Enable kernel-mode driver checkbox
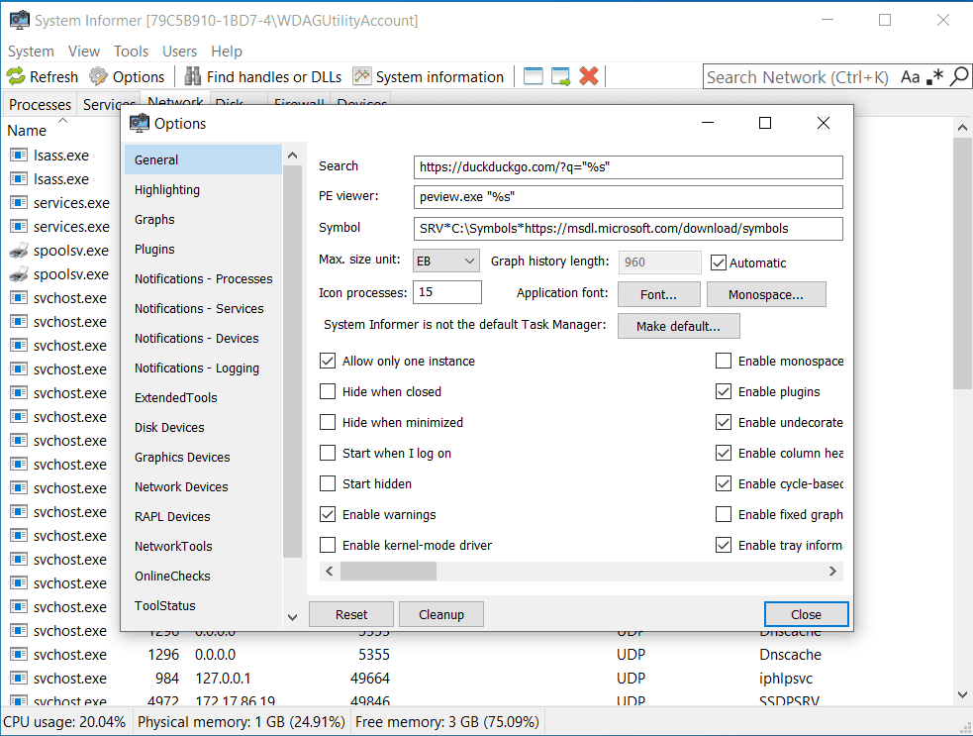The width and height of the screenshot is (973, 736). [x=328, y=545]
